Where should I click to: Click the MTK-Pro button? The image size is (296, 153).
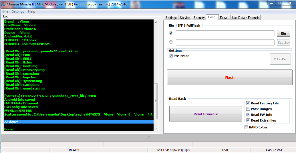[280, 59]
